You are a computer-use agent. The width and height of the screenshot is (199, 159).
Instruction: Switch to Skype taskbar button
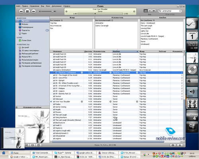[63, 153]
